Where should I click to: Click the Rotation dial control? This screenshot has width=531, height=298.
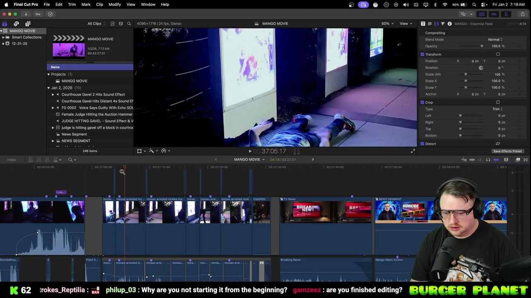[481, 67]
